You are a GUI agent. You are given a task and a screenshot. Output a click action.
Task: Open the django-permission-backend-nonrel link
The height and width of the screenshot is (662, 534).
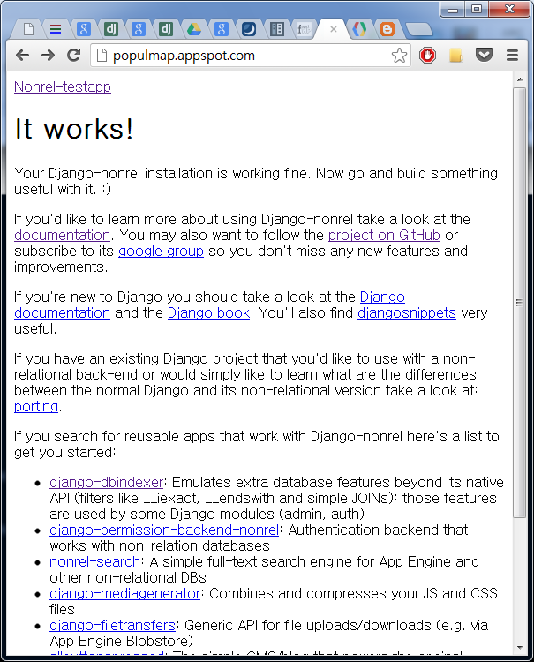(164, 530)
